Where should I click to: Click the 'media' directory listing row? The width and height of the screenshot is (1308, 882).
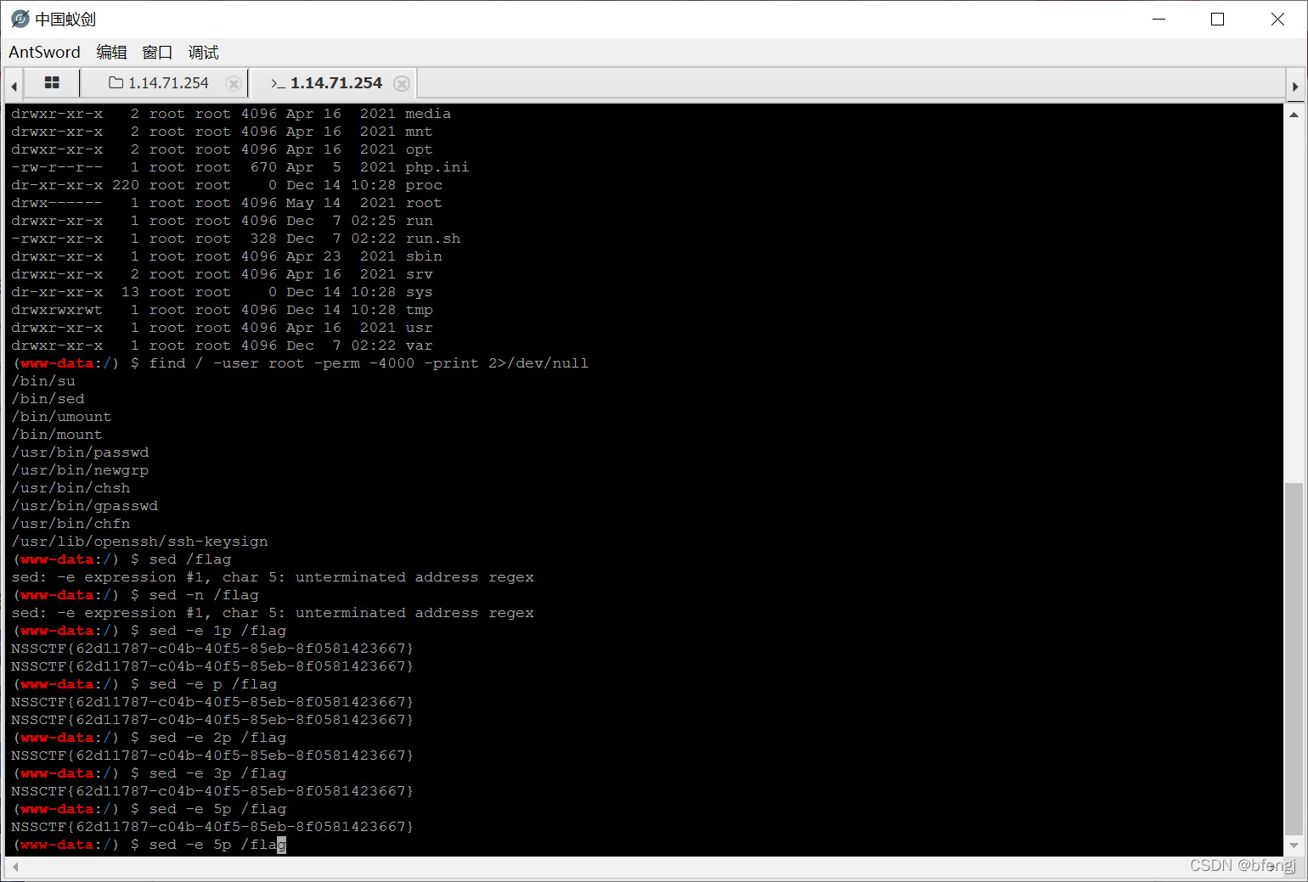231,114
